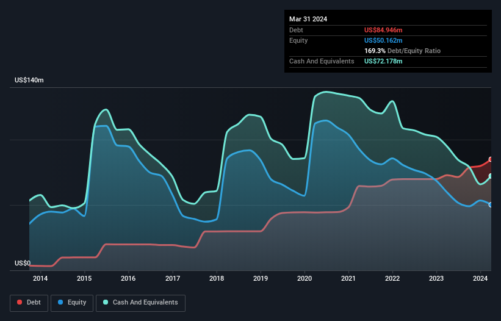This screenshot has height=321, width=501.
Task: Click the Equity row label in tooltip
Action: point(298,40)
